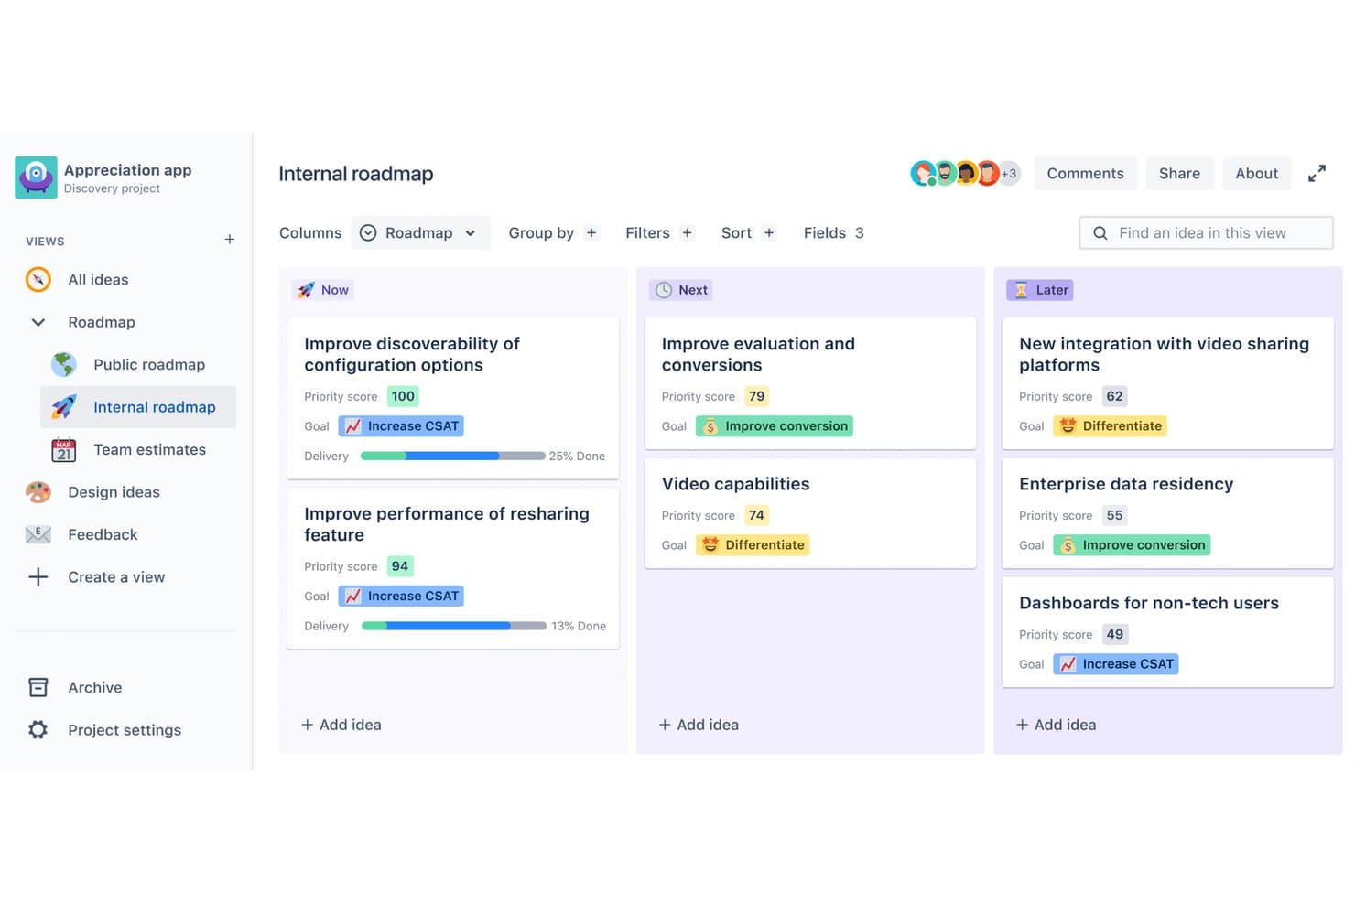Image resolution: width=1355 pixels, height=903 pixels.
Task: Enter fullscreen with the expand arrows icon
Action: 1317,173
